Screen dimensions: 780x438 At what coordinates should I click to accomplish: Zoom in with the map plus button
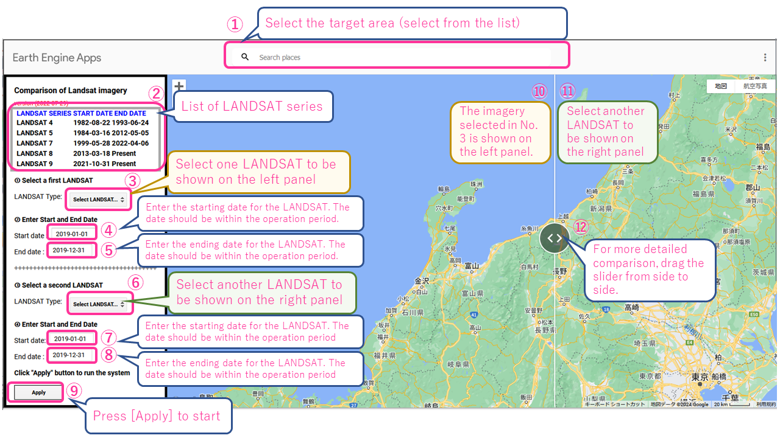[179, 86]
